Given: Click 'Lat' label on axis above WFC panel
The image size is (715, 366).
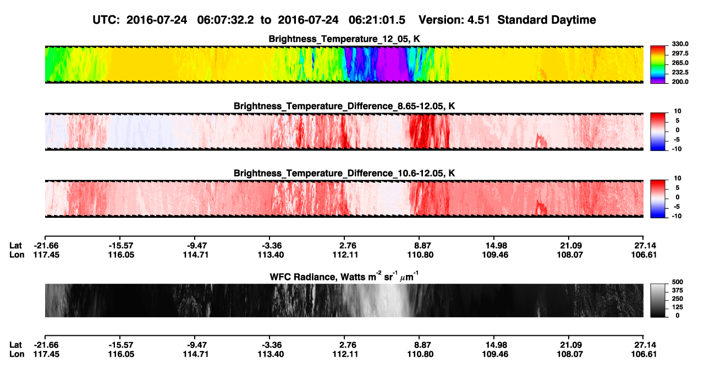Looking at the screenshot, I should [x=16, y=245].
